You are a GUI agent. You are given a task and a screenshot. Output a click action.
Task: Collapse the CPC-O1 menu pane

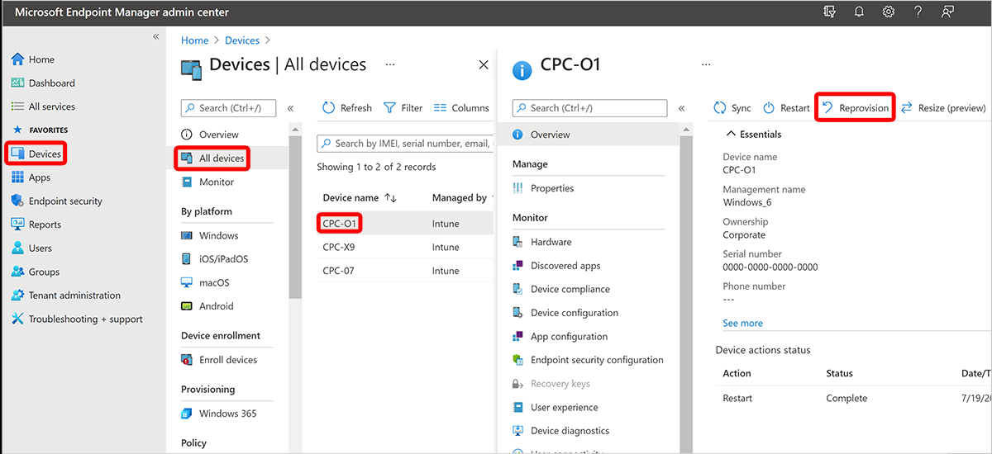(x=681, y=108)
